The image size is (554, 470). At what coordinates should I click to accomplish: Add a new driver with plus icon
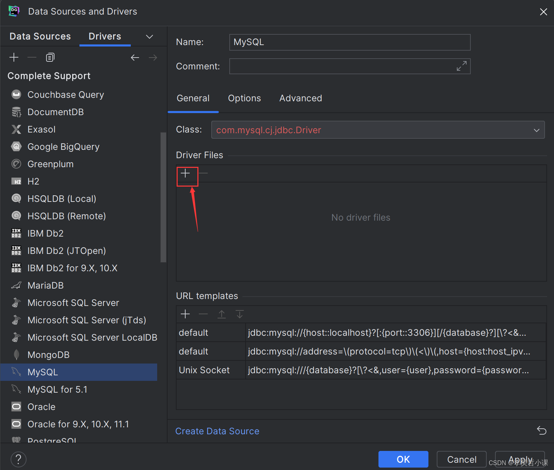click(14, 57)
